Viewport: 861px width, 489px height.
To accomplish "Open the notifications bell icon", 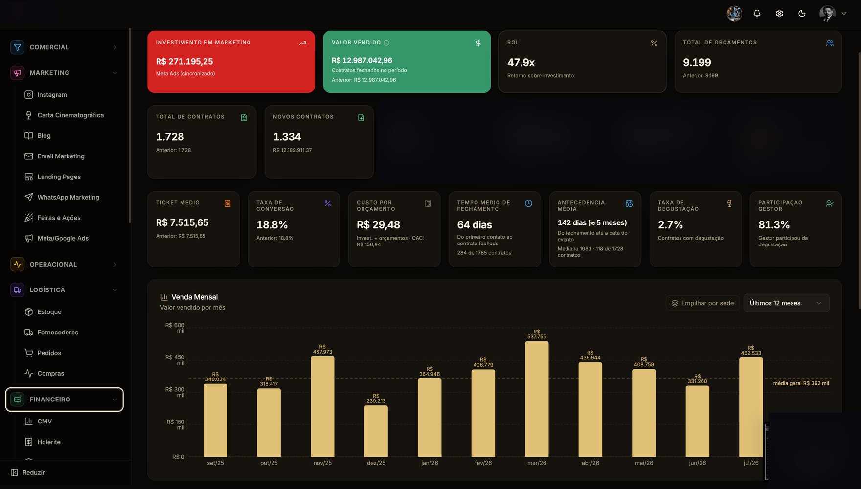I will (x=757, y=14).
